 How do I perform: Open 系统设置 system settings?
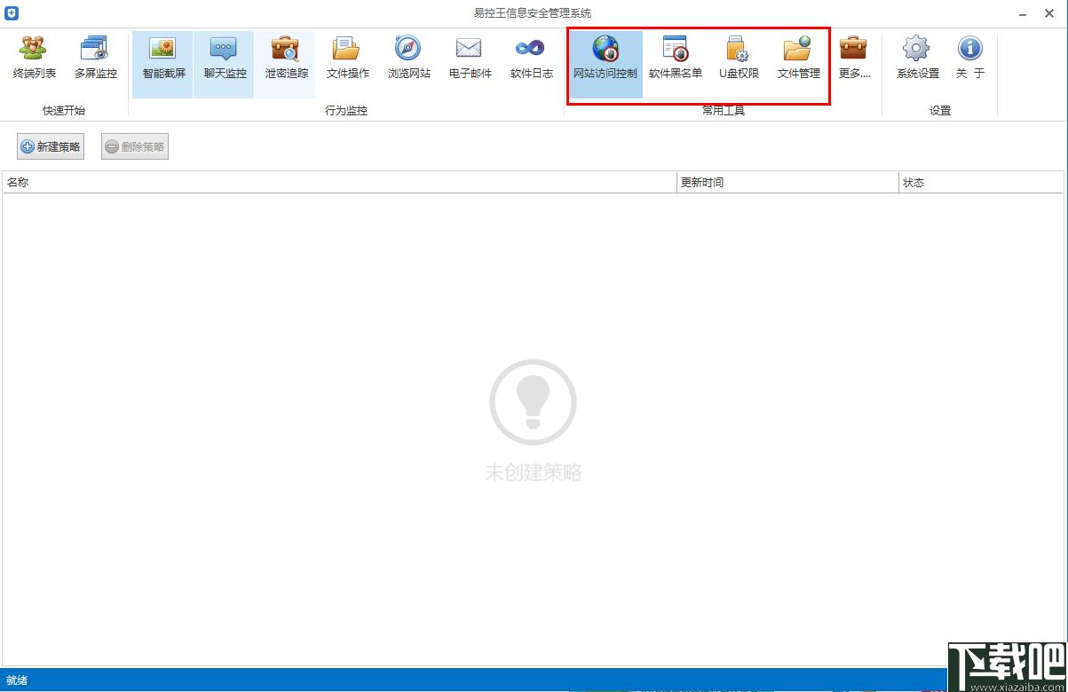[917, 59]
